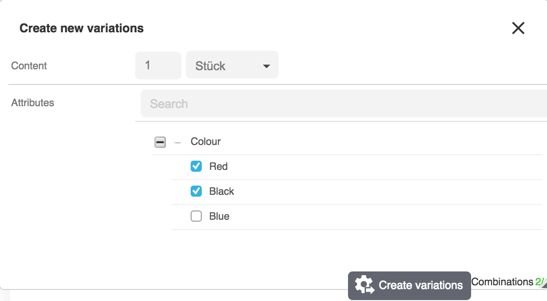The image size is (547, 301).
Task: Click the Red attribute value label
Action: coord(218,166)
